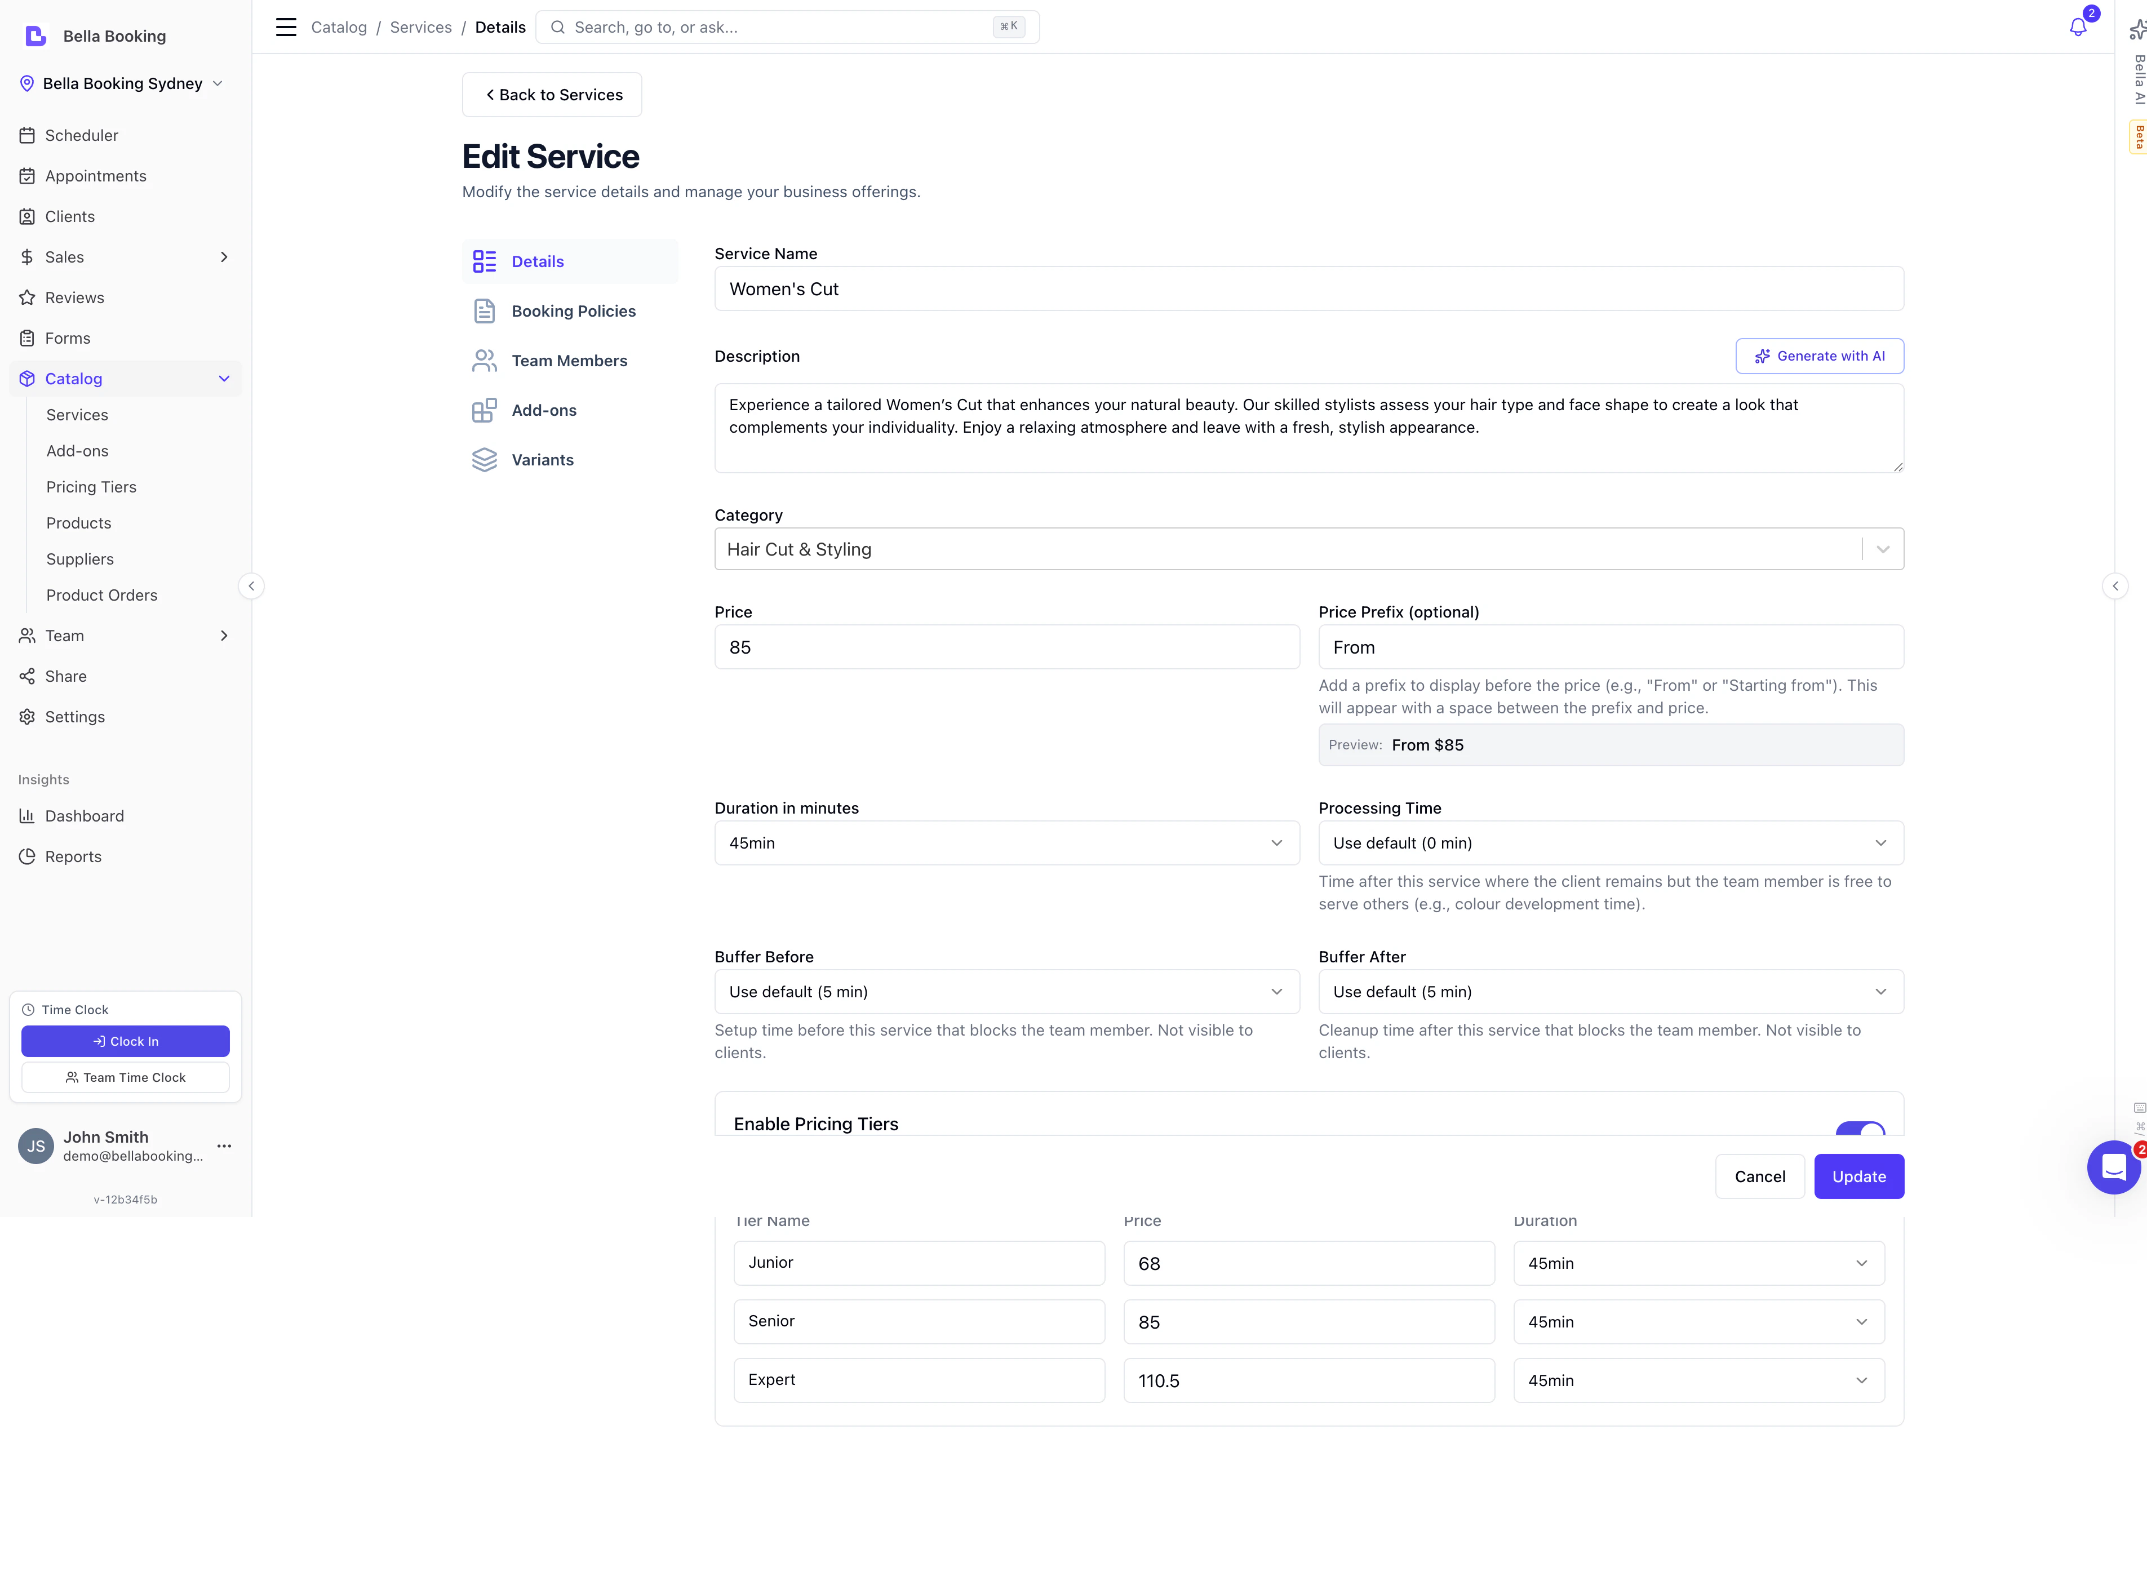
Task: Click the search bar at the top
Action: [x=787, y=26]
